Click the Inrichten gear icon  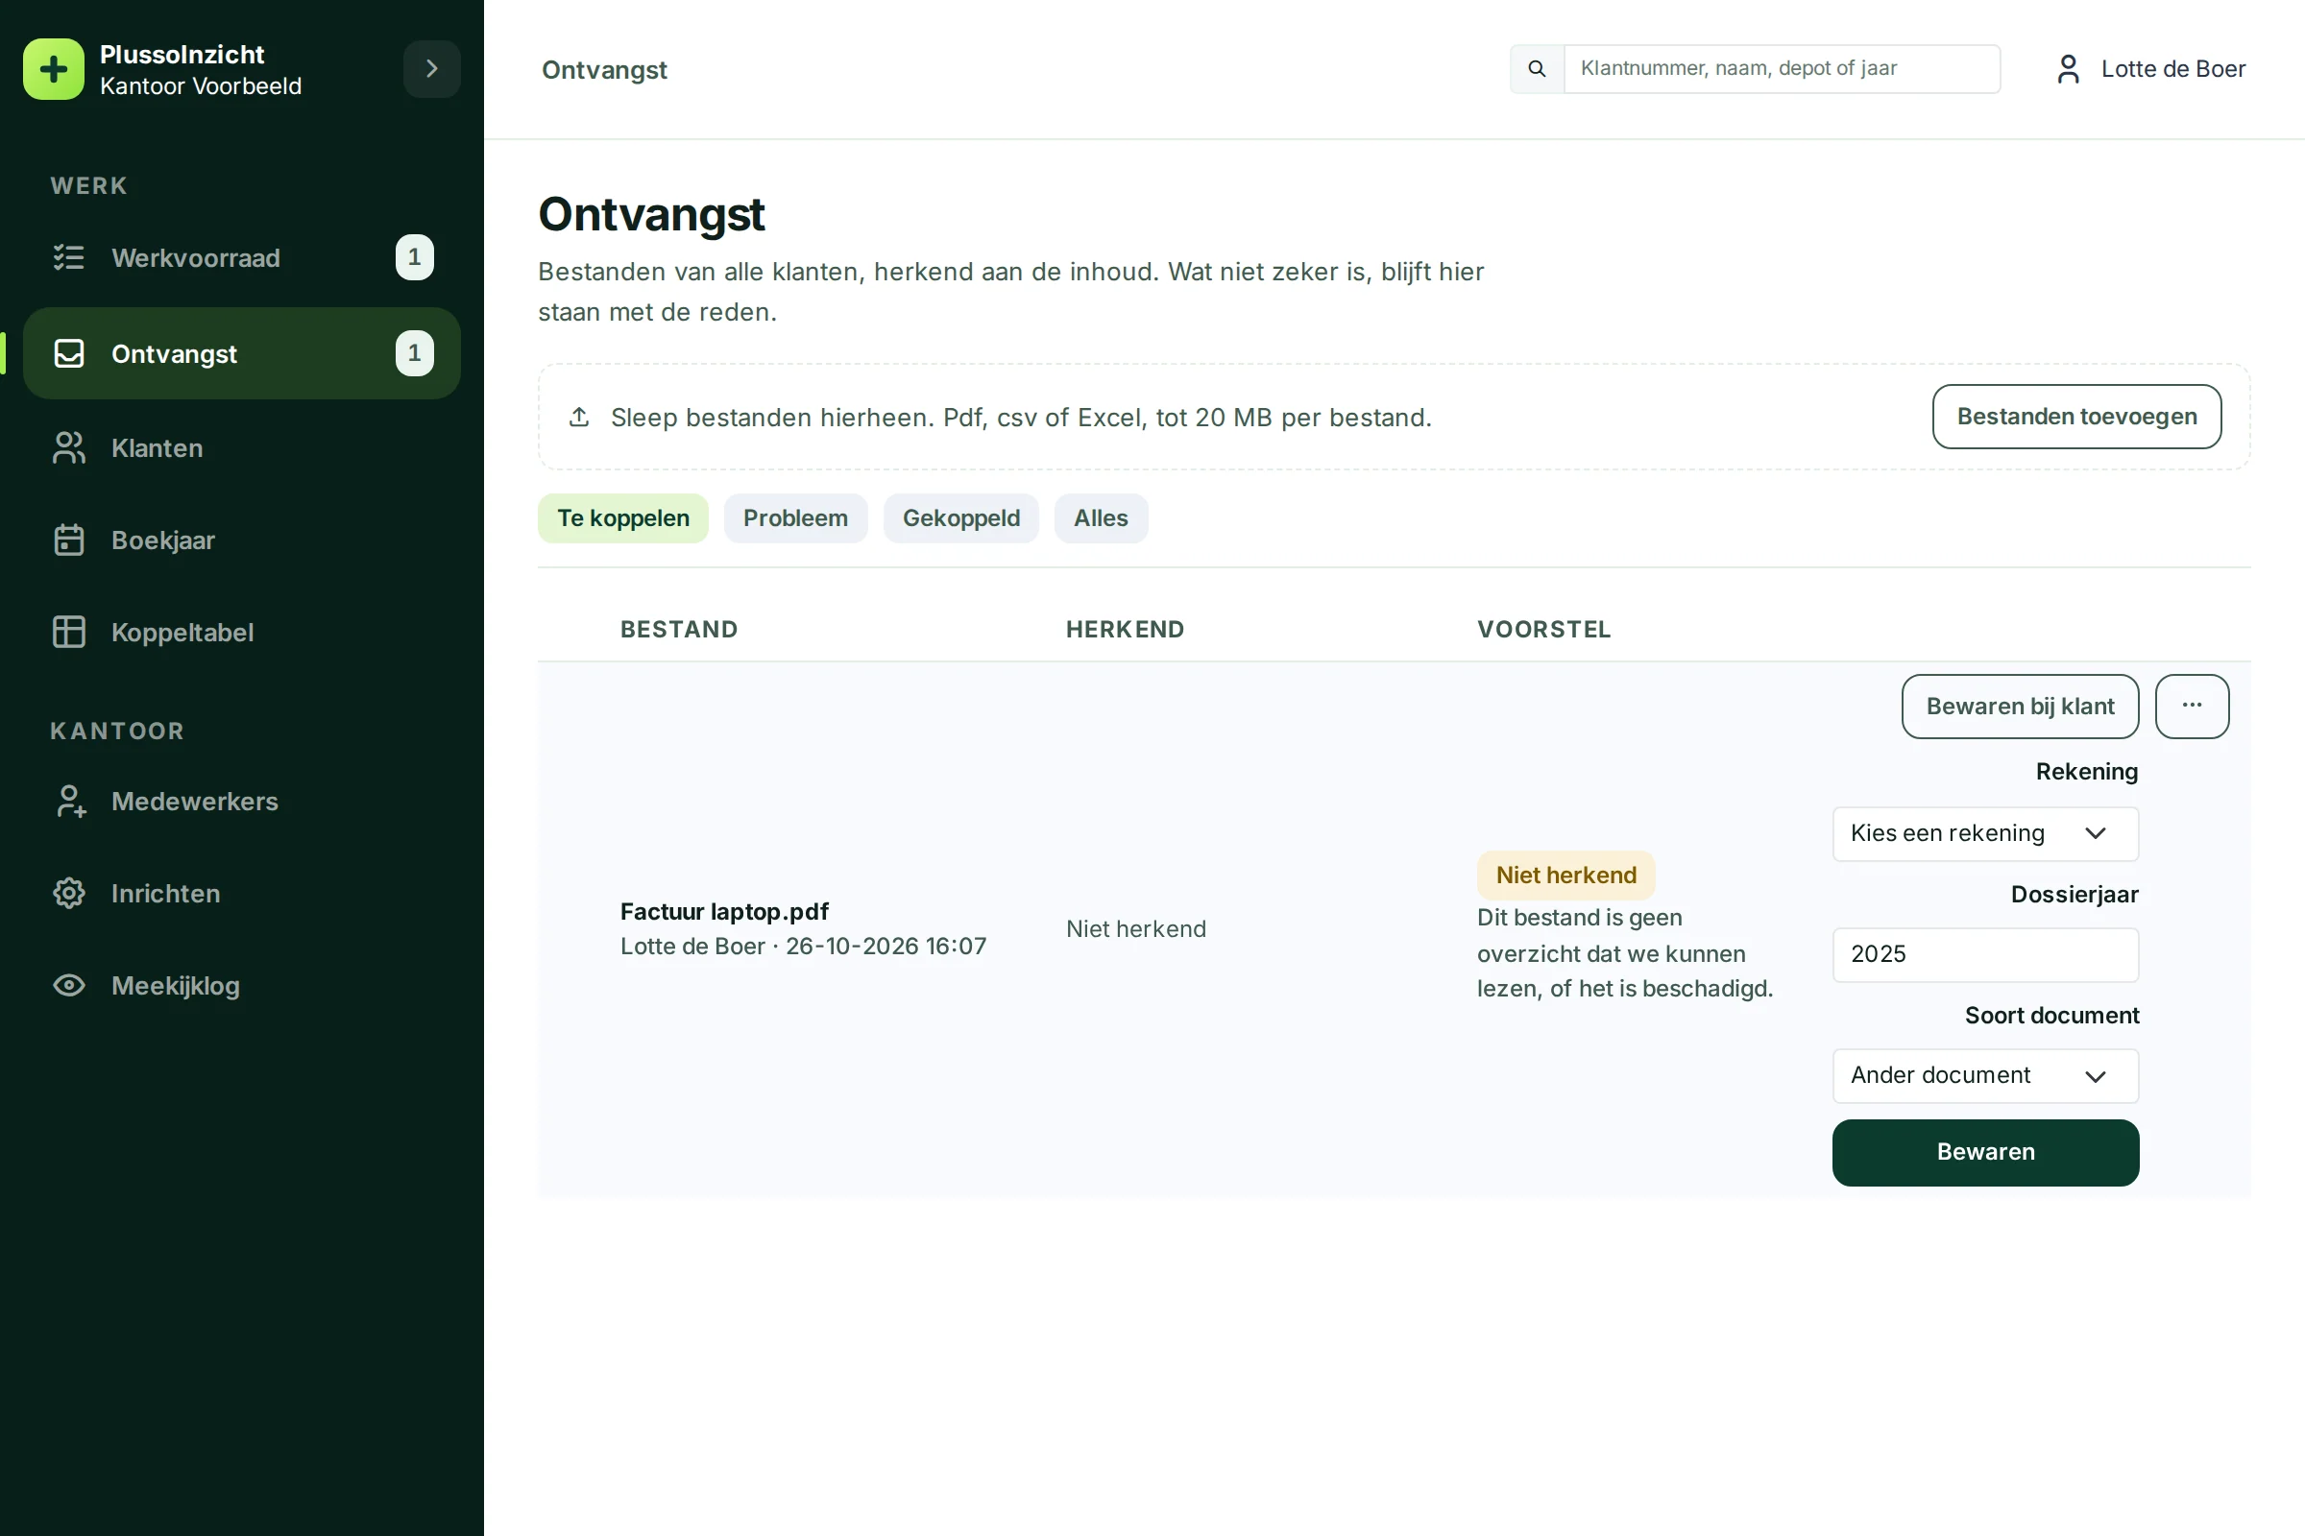click(68, 894)
